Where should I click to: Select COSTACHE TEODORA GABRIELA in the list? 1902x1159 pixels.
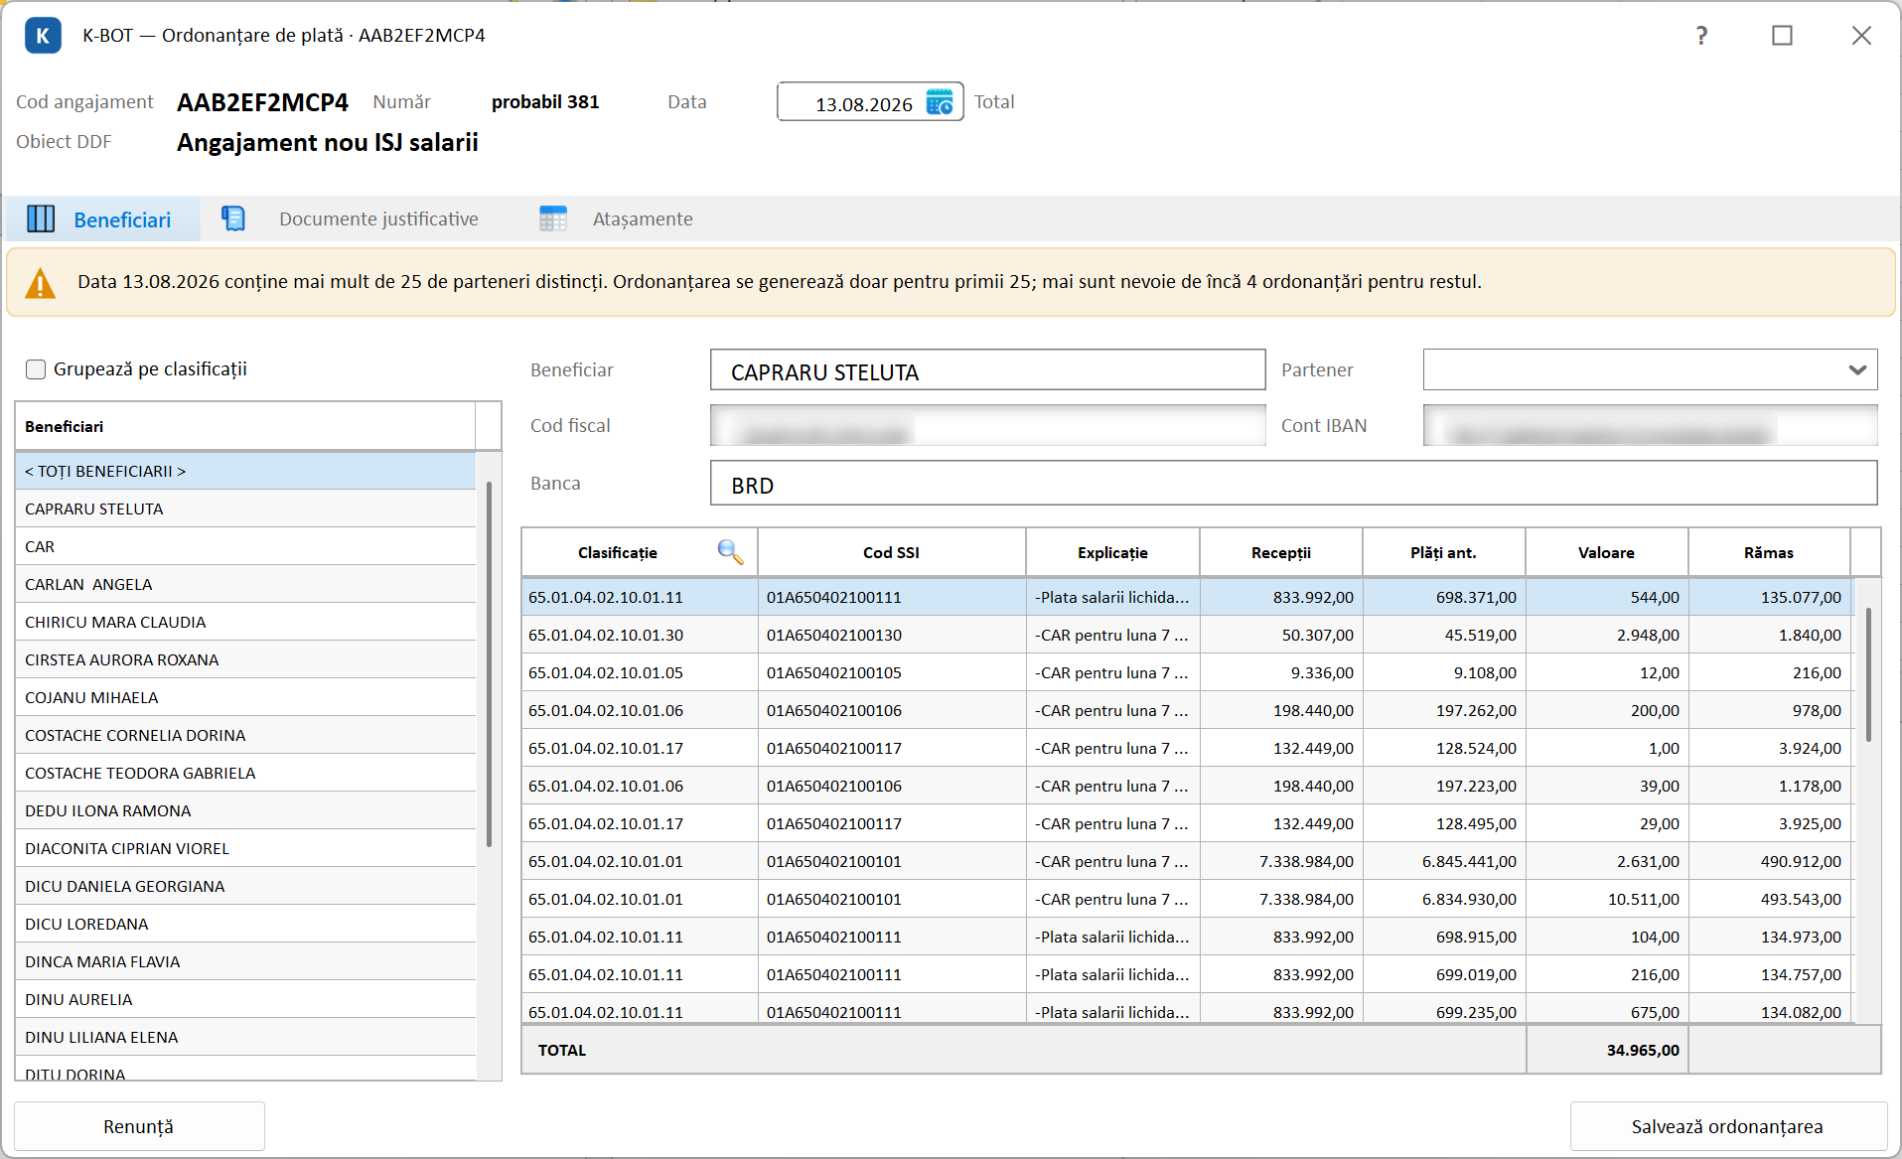tap(245, 773)
